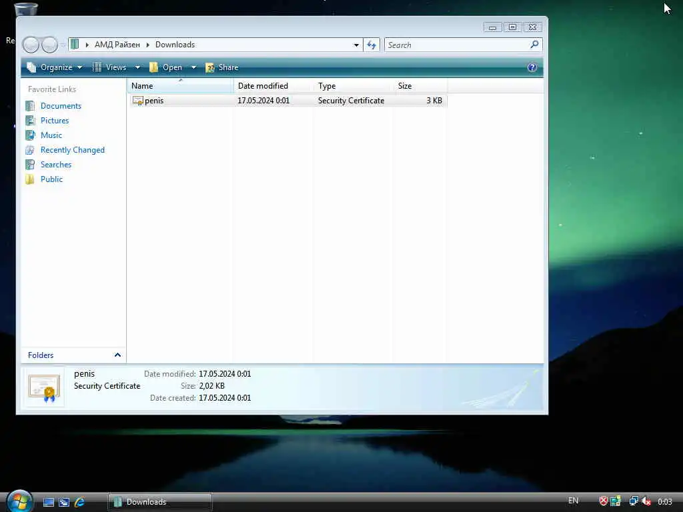Click the penis certificate file icon
This screenshot has width=683, height=512.
[137, 101]
